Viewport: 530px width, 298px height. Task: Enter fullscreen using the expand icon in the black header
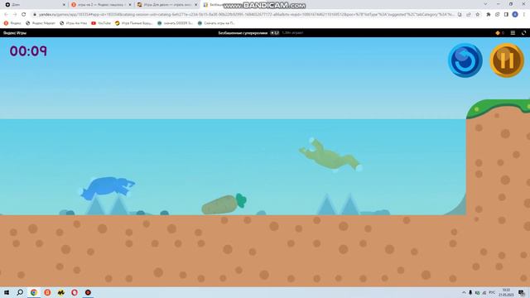[x=523, y=33]
